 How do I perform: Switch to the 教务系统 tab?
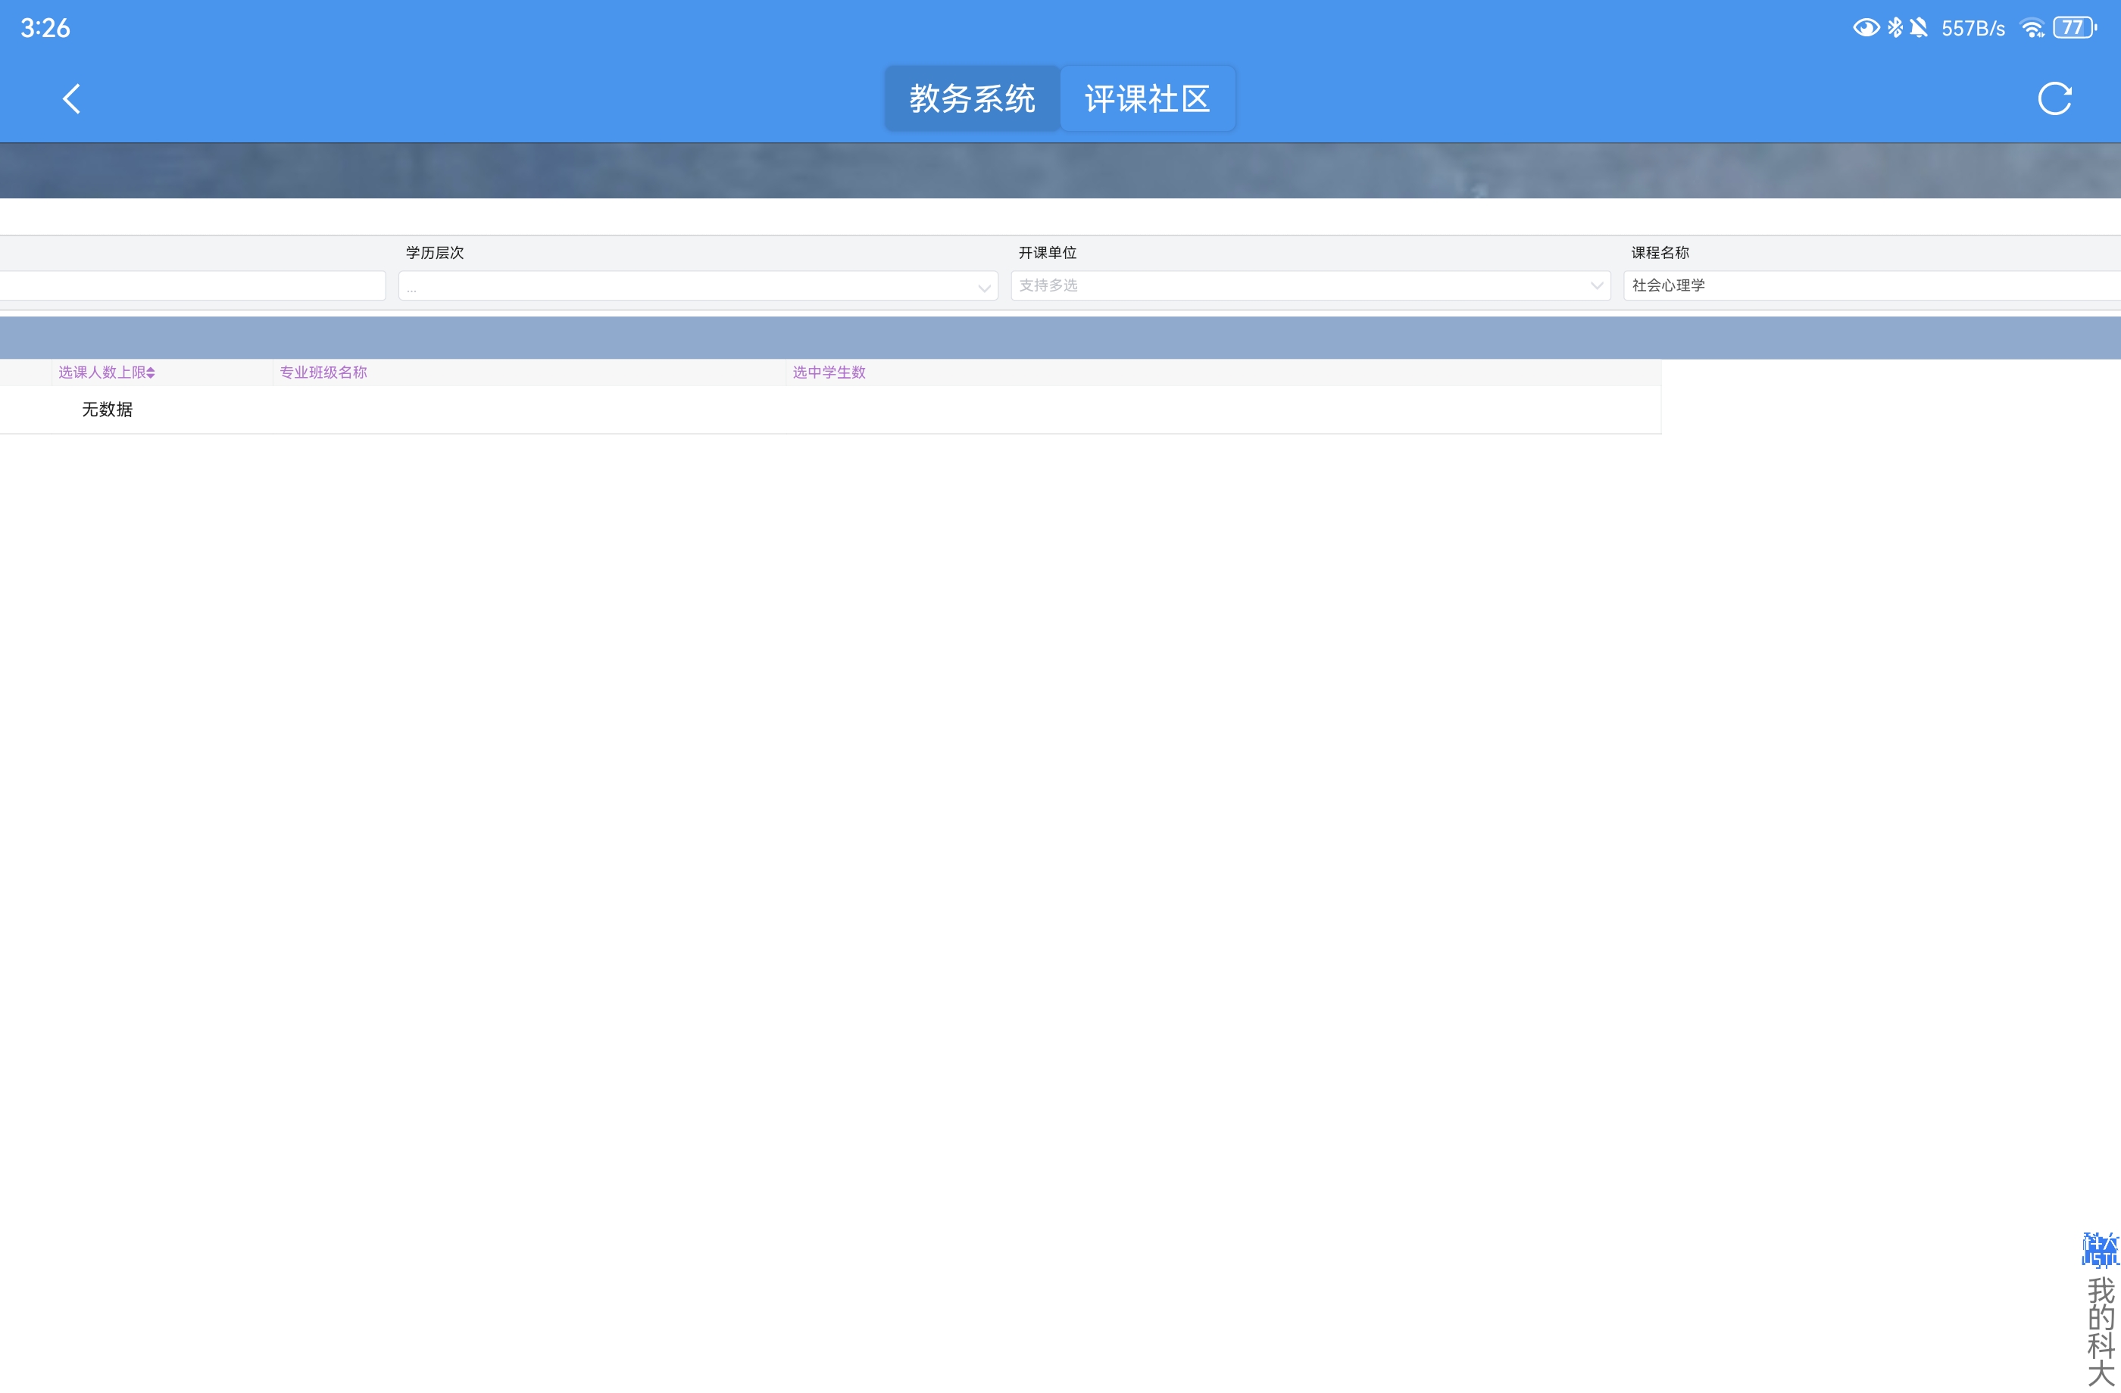click(x=971, y=99)
